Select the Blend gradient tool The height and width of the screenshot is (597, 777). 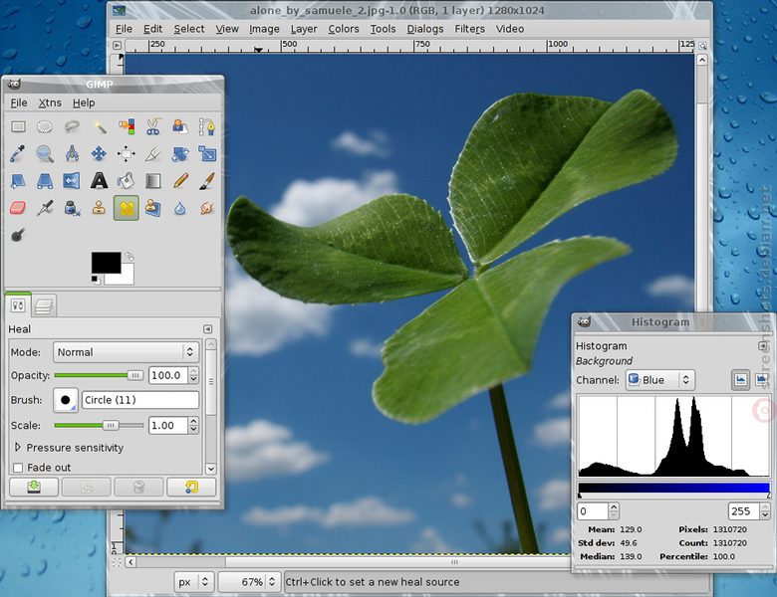(153, 181)
